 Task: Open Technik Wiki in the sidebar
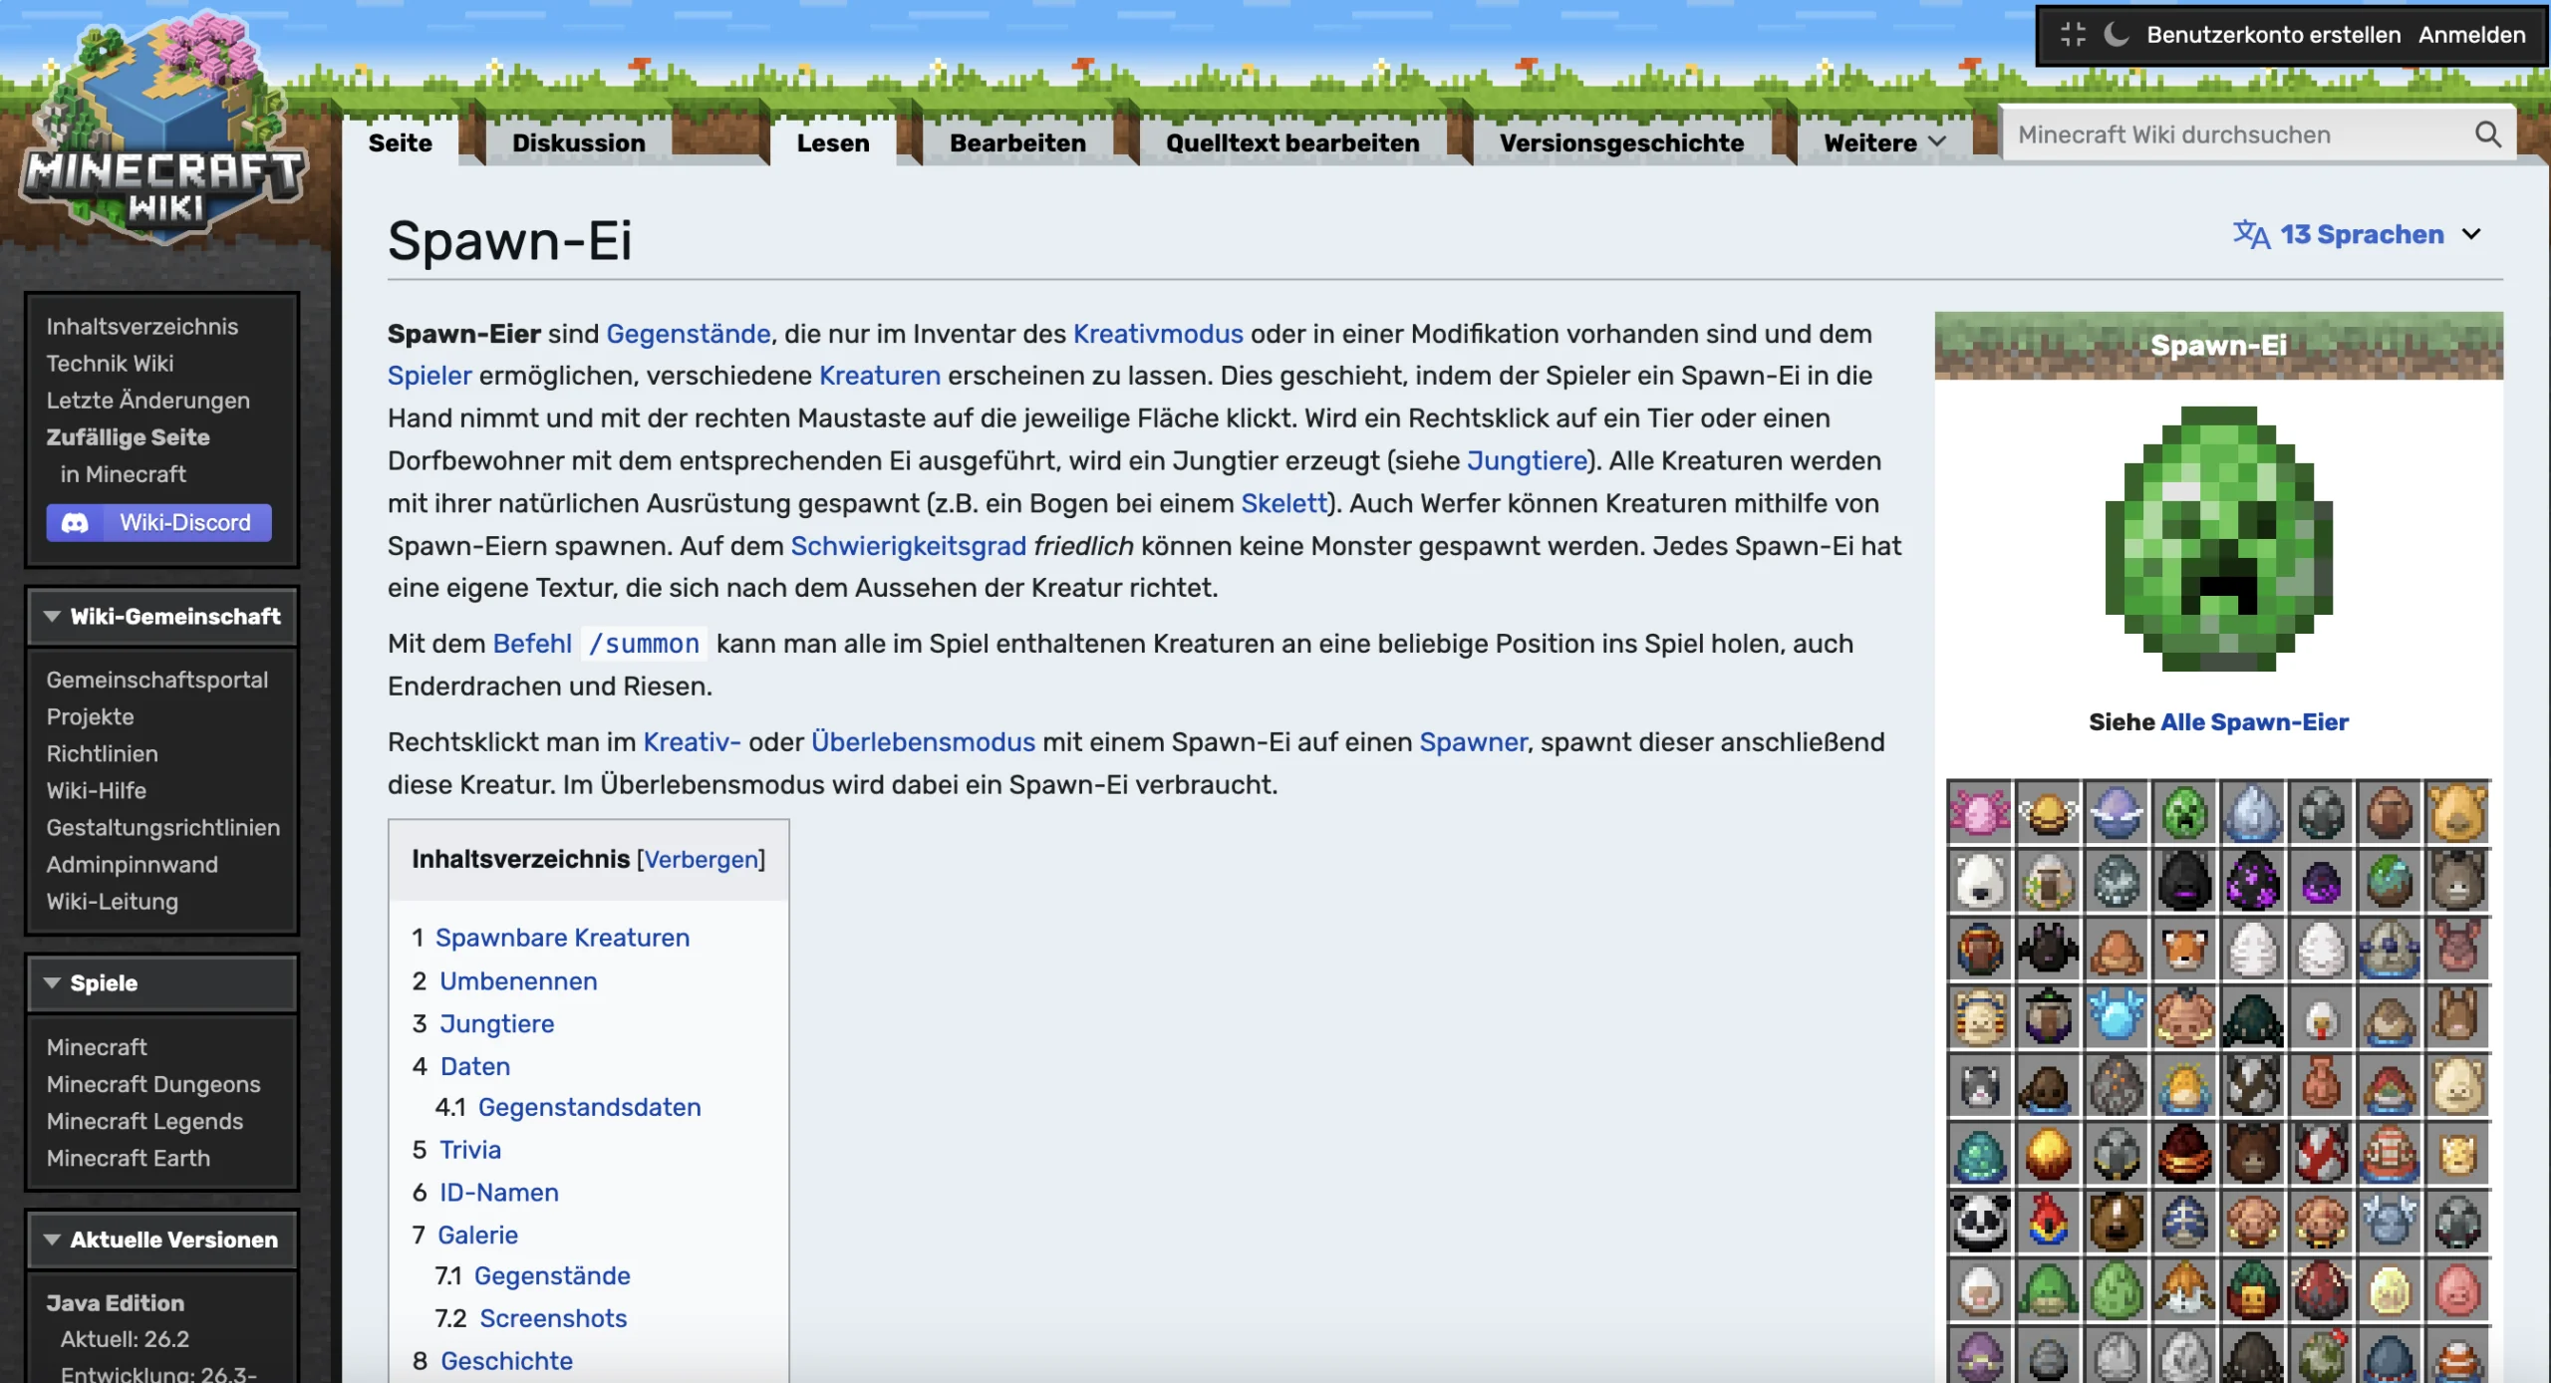coord(110,363)
